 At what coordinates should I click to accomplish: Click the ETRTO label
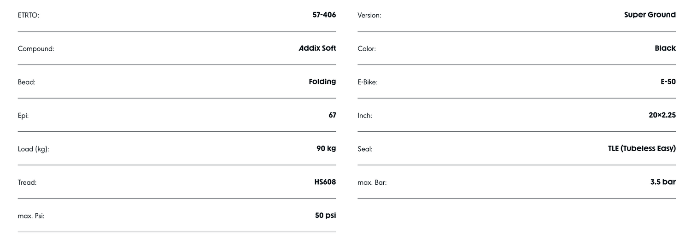pos(29,15)
